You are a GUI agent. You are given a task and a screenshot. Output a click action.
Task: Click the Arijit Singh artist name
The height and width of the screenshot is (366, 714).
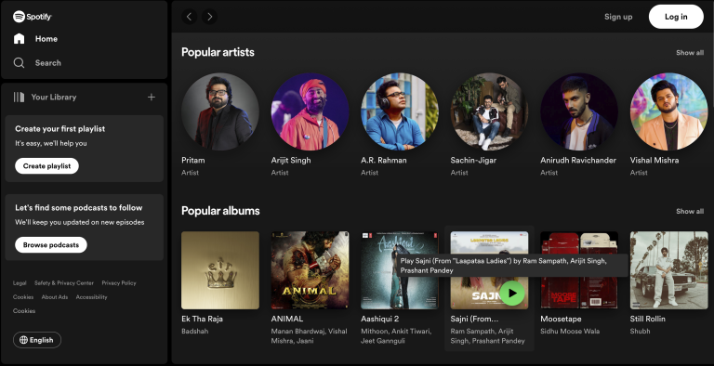click(291, 160)
